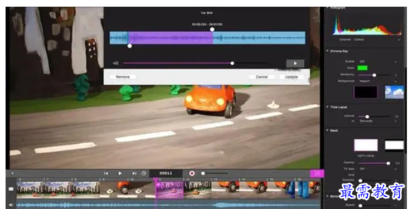Click the magenta settings panel toggle button
Image resolution: width=408 pixels, height=209 pixels.
coord(317,173)
